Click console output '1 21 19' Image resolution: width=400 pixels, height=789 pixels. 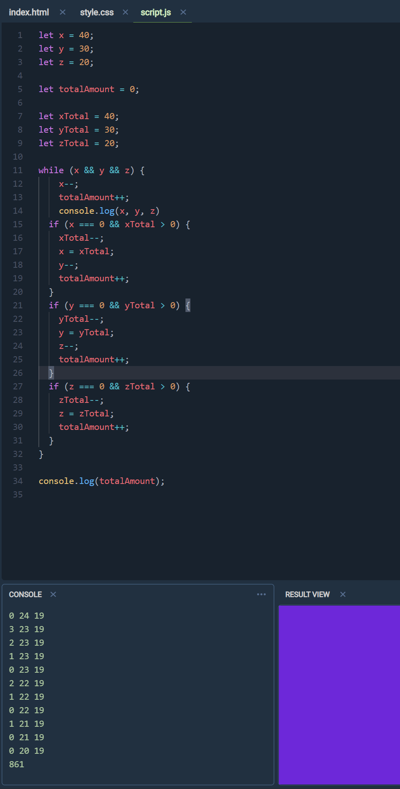pyautogui.click(x=27, y=724)
